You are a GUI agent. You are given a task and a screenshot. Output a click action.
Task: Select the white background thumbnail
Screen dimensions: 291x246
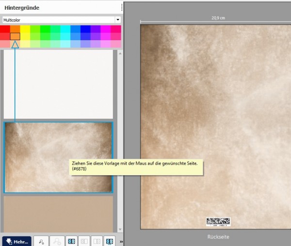point(58,84)
